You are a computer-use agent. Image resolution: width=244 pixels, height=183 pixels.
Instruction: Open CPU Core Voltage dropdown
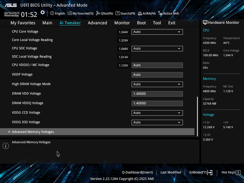(x=157, y=32)
